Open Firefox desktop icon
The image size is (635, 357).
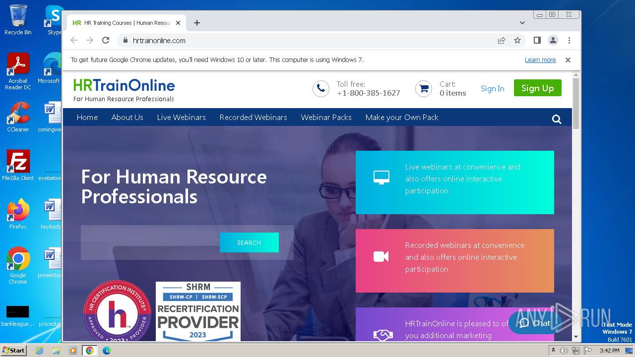18,214
